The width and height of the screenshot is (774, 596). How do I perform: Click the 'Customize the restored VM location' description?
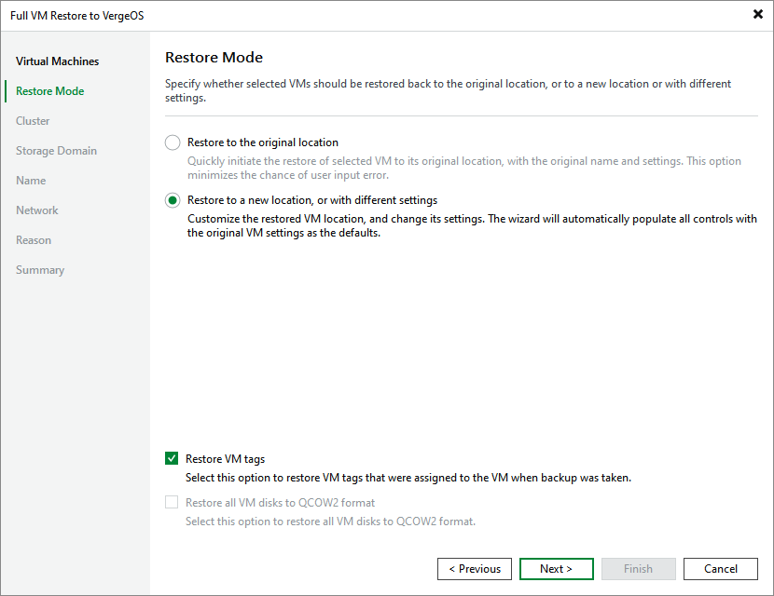472,225
